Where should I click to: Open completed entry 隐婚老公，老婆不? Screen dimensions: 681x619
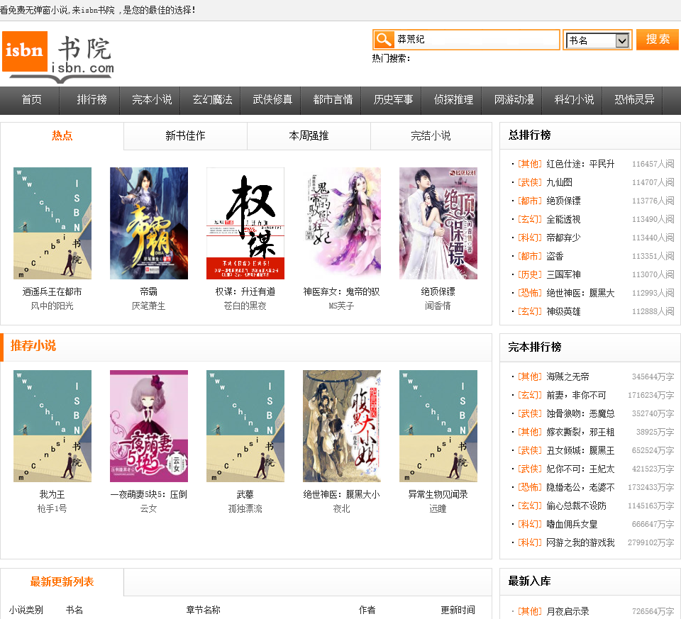click(x=580, y=488)
